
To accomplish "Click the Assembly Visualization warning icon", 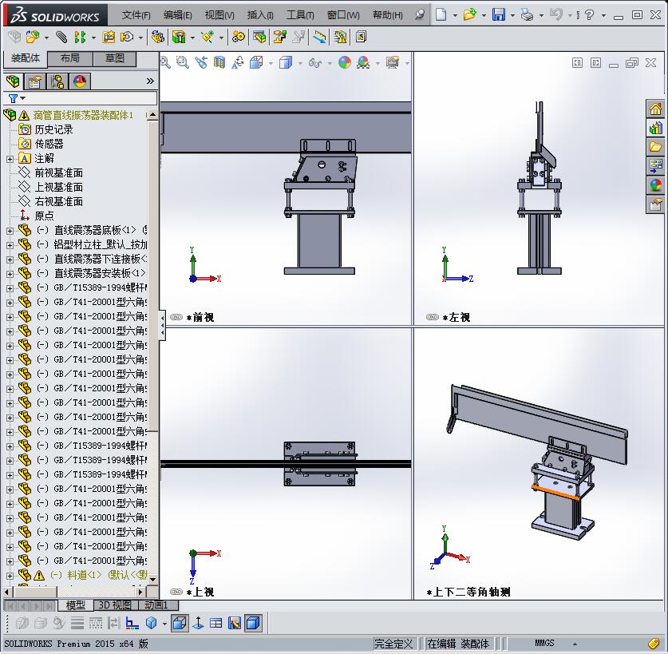I will pos(341,37).
